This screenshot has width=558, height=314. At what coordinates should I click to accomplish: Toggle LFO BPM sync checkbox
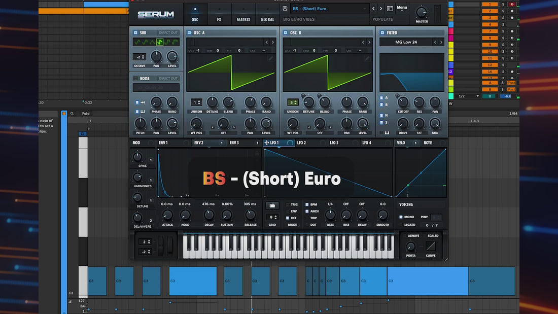307,205
